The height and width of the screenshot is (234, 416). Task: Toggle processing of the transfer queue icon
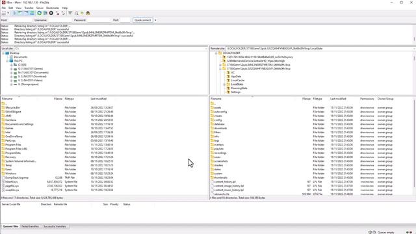pos(45,13)
